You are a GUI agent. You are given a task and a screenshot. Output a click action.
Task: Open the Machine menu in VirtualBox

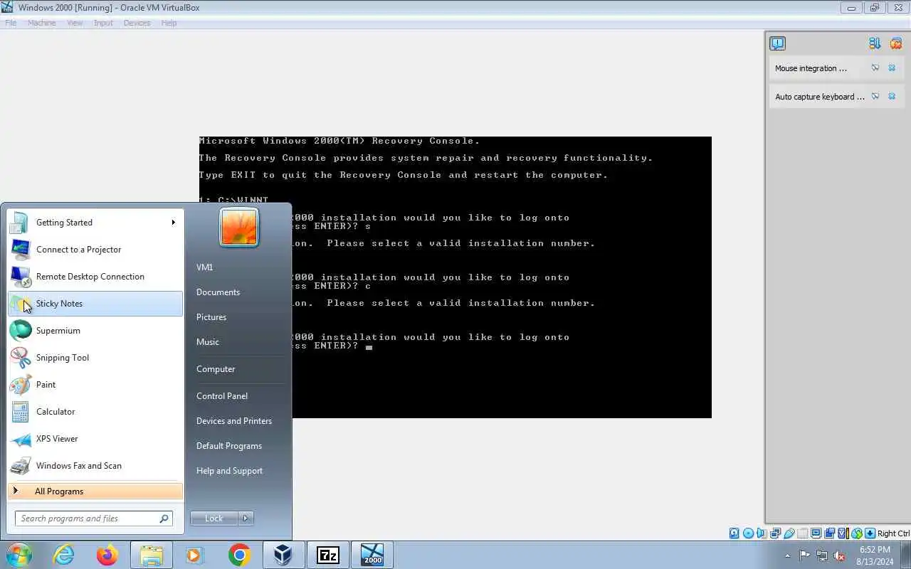coord(41,23)
